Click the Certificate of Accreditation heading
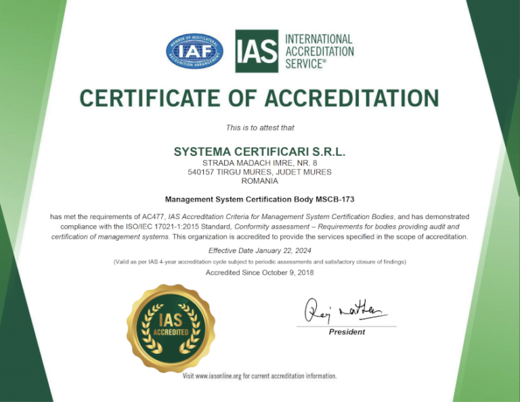520x402 pixels. click(259, 98)
